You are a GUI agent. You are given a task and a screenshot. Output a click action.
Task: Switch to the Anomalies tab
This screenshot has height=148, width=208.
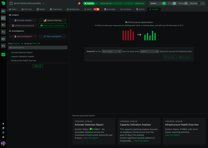tap(110, 9)
